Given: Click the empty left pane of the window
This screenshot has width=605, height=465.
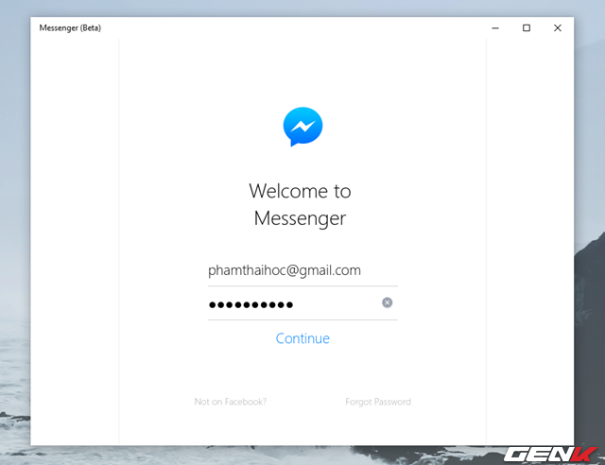Looking at the screenshot, I should point(75,241).
